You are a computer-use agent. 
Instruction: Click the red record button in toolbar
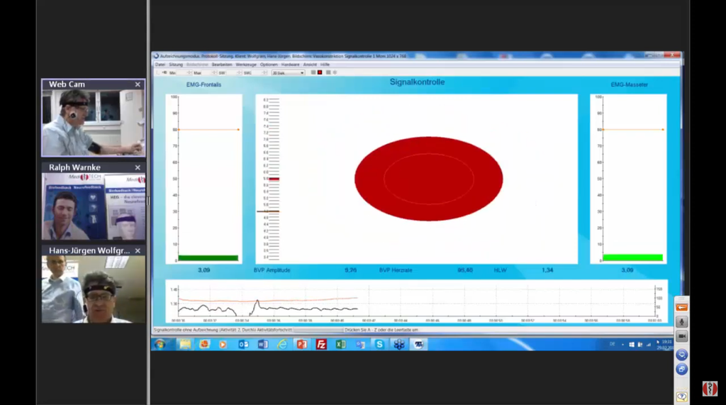pyautogui.click(x=320, y=73)
